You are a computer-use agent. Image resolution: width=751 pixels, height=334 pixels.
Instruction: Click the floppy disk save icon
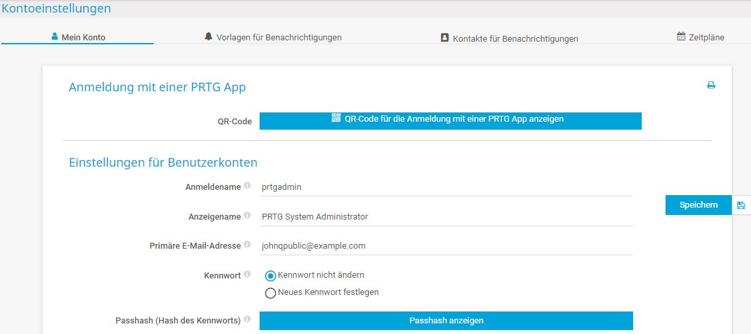(741, 205)
